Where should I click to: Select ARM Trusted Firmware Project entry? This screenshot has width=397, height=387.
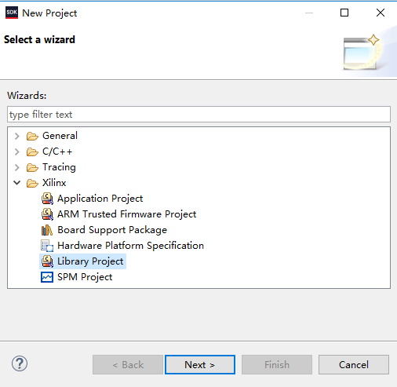pos(127,214)
